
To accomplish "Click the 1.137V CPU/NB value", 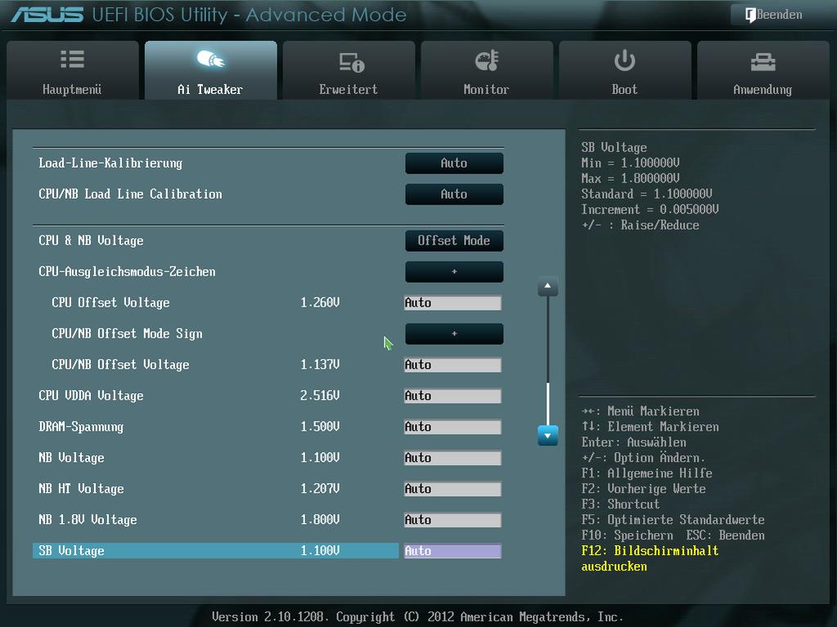I will [x=320, y=365].
